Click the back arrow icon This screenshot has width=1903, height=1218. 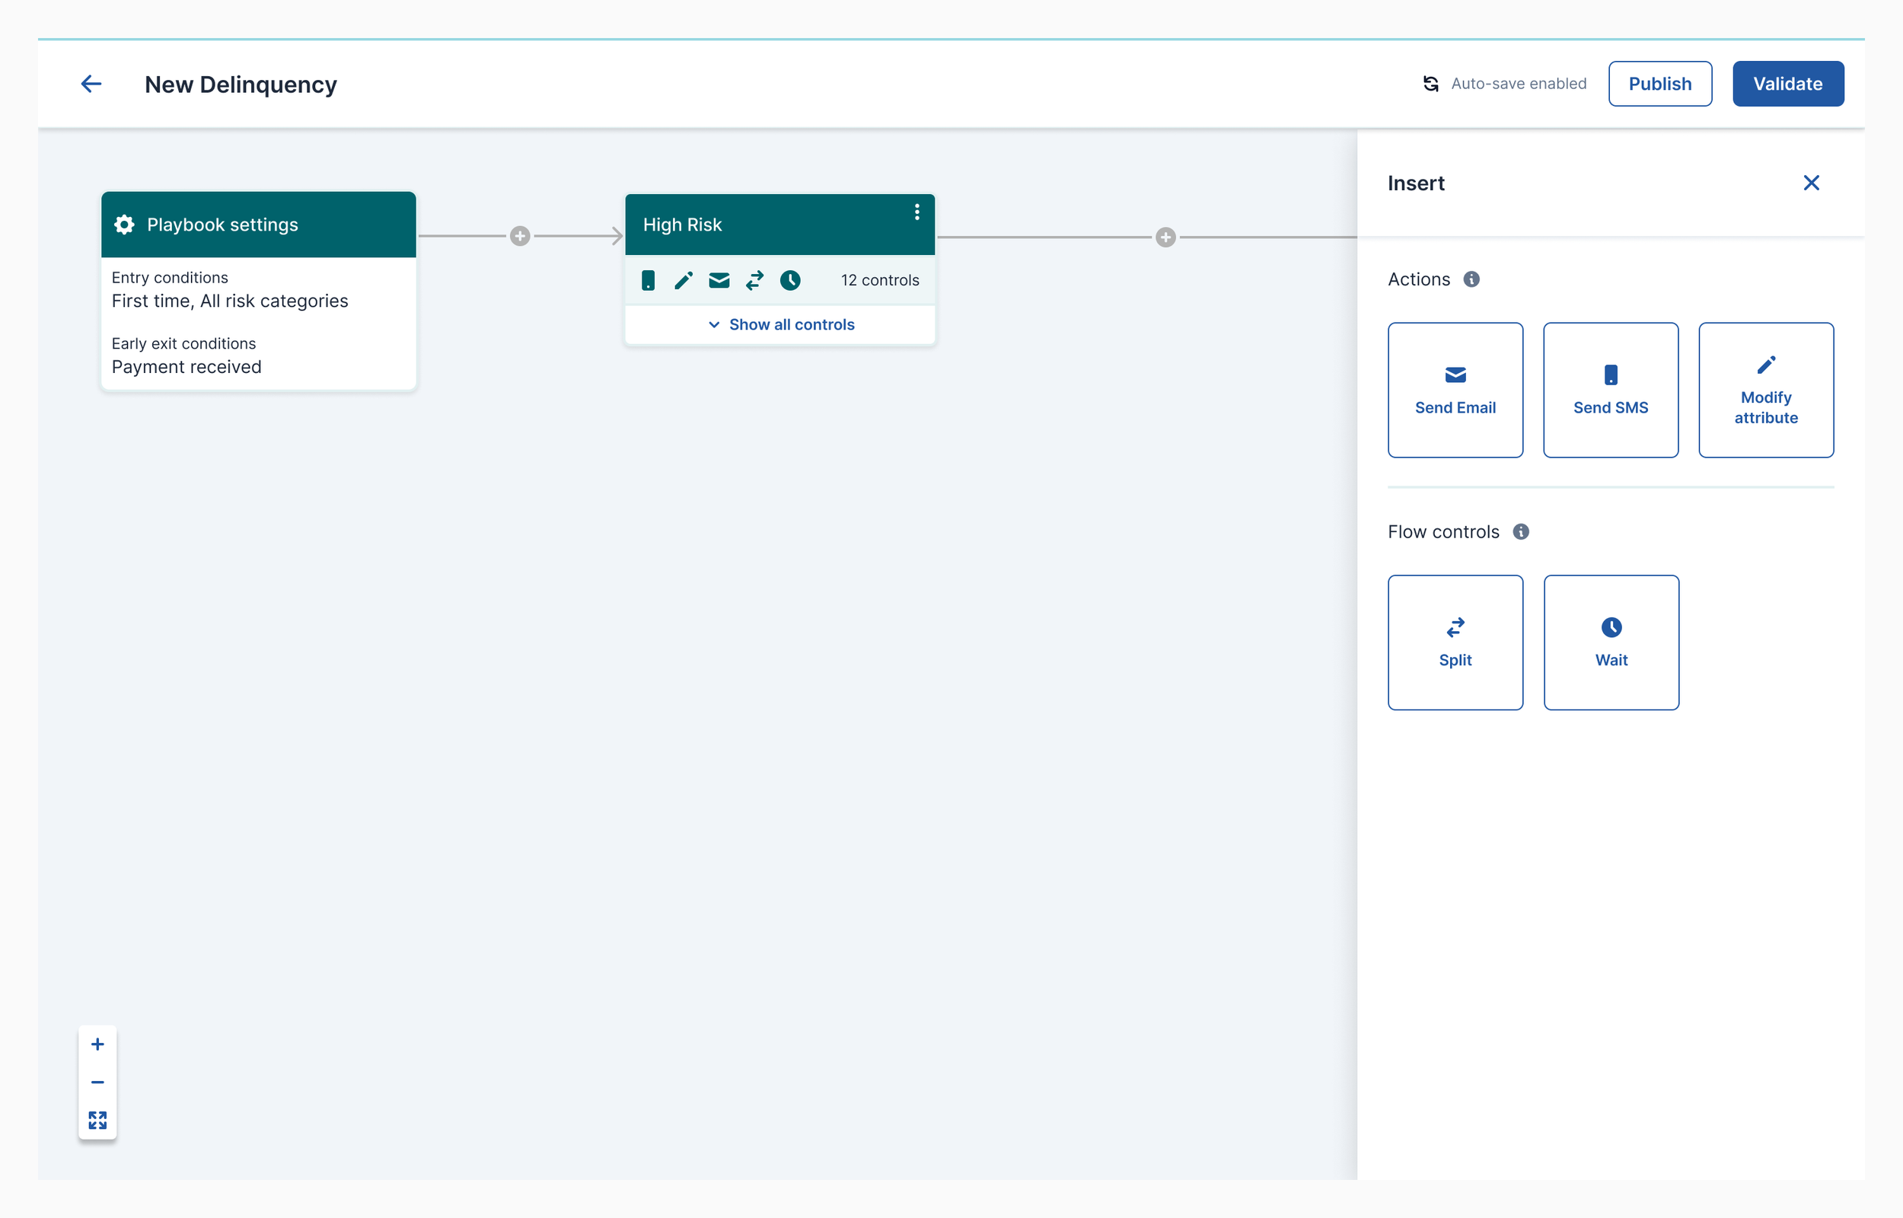91,84
